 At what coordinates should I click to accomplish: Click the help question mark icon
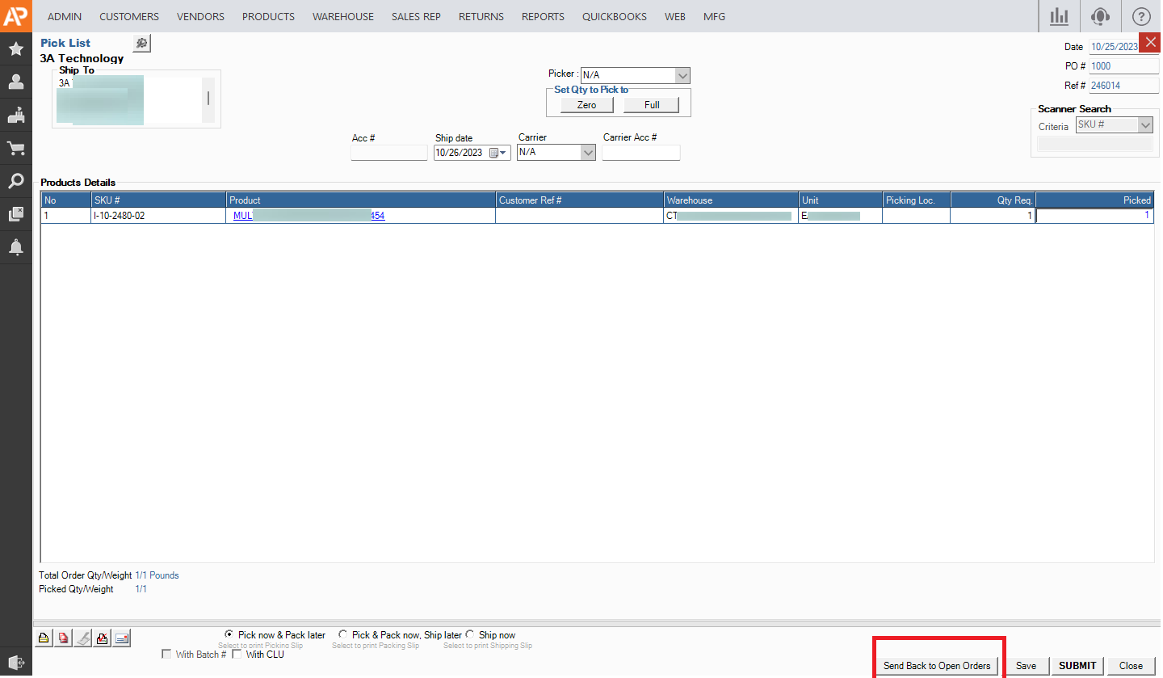coord(1140,16)
